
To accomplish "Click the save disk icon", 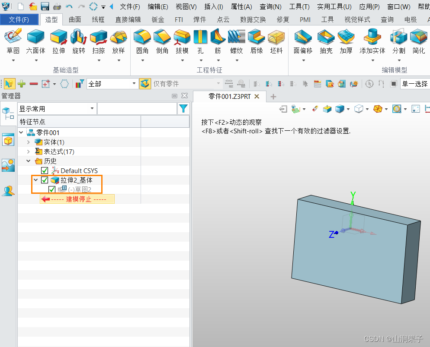I will tap(45, 6).
